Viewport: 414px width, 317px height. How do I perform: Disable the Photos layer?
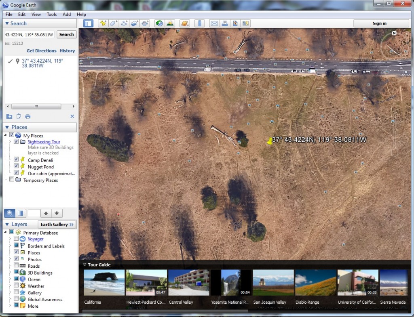16,259
